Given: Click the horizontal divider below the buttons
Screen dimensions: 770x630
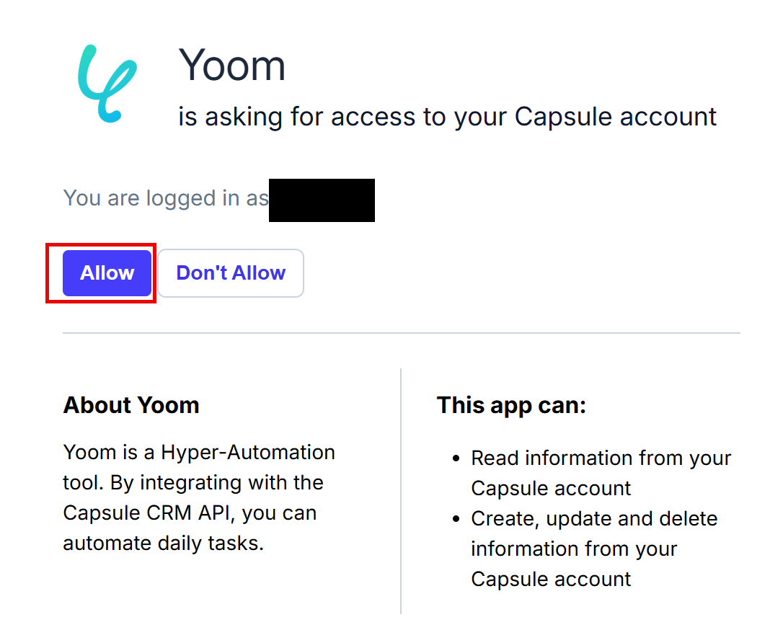Looking at the screenshot, I should click(x=401, y=333).
